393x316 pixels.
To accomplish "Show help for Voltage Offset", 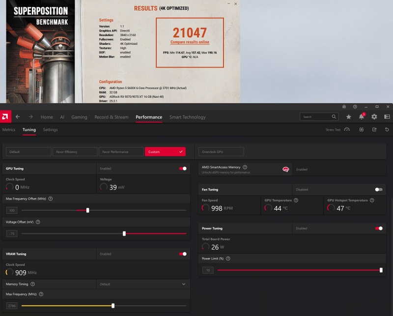I will pyautogui.click(x=38, y=222).
